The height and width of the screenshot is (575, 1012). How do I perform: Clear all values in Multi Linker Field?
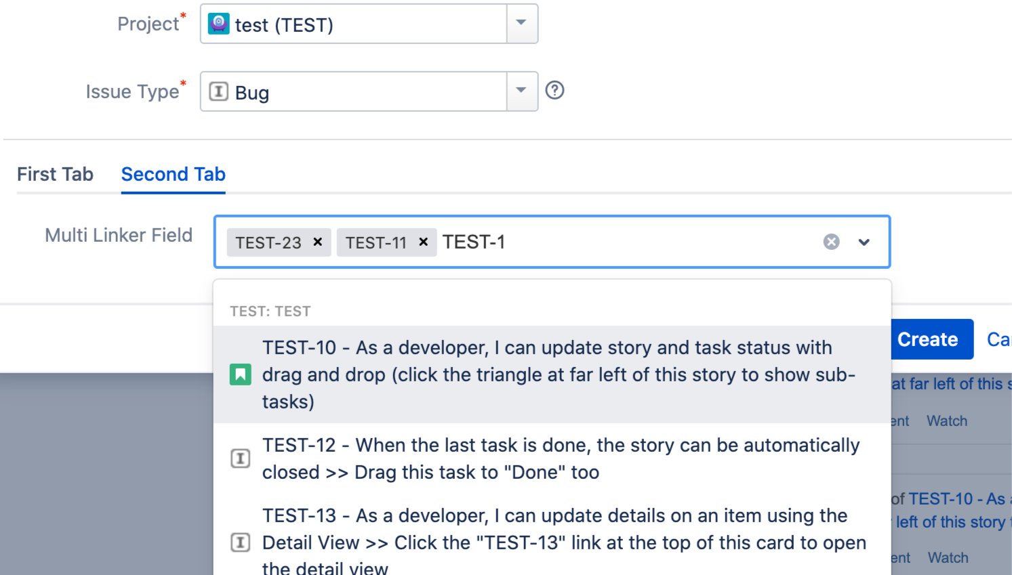831,242
